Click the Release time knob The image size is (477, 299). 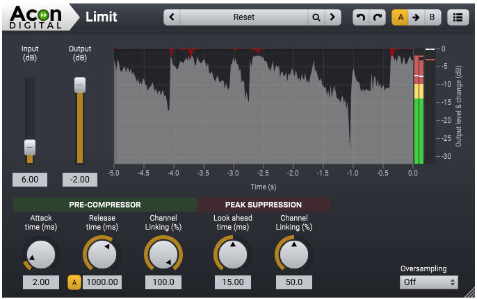pos(102,255)
